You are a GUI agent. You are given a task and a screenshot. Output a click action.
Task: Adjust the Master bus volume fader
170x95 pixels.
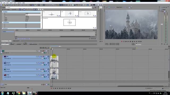coord(162,25)
